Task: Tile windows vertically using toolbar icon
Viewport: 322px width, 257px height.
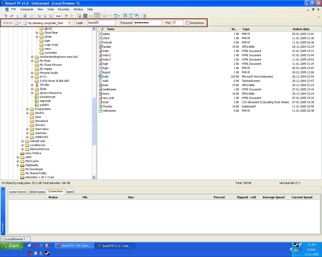Action: pyautogui.click(x=131, y=16)
